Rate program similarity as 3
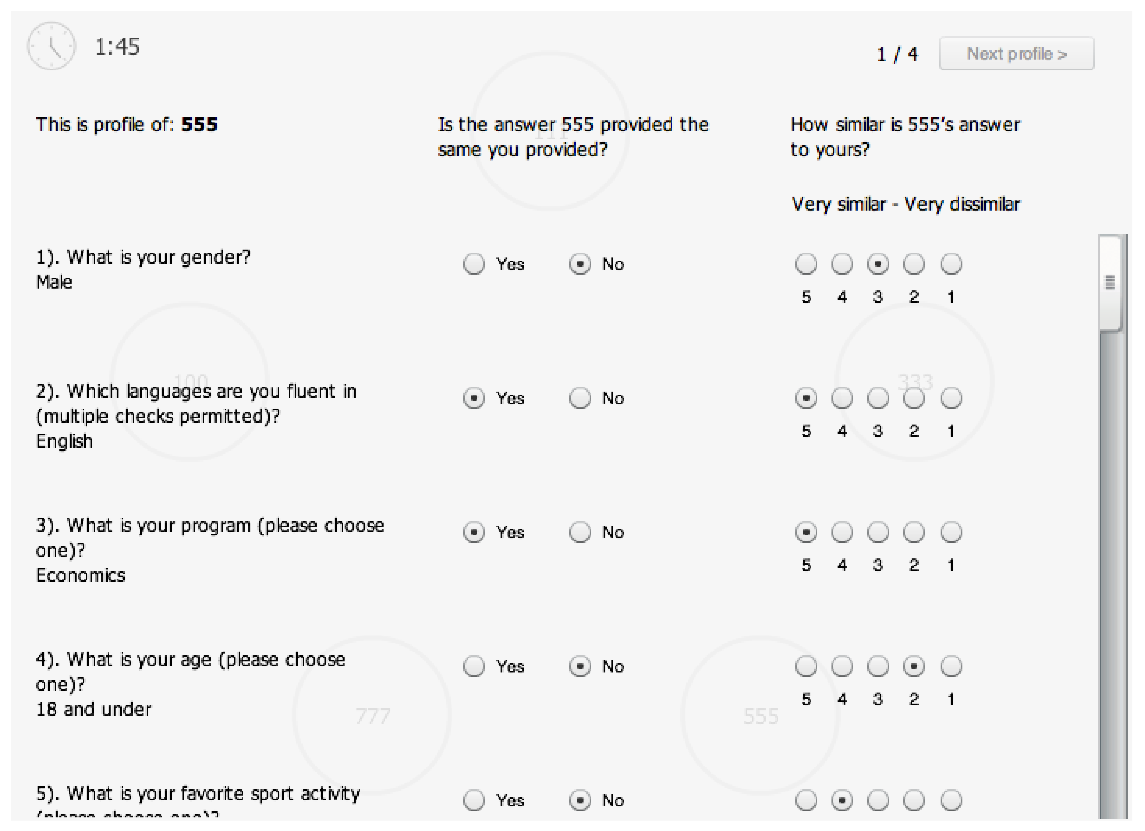Screen dimensions: 1145x831 [878, 532]
